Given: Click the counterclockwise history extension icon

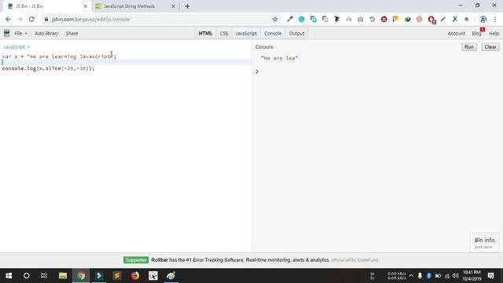Looking at the screenshot, I should pos(372,19).
